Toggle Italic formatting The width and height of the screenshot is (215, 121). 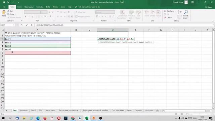pyautogui.click(x=29, y=16)
